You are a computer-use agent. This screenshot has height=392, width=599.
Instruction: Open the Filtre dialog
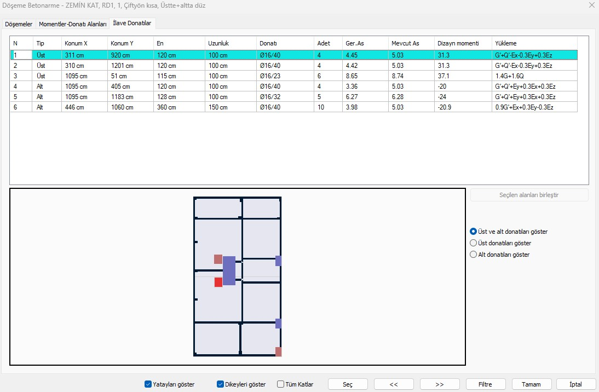tap(485, 384)
